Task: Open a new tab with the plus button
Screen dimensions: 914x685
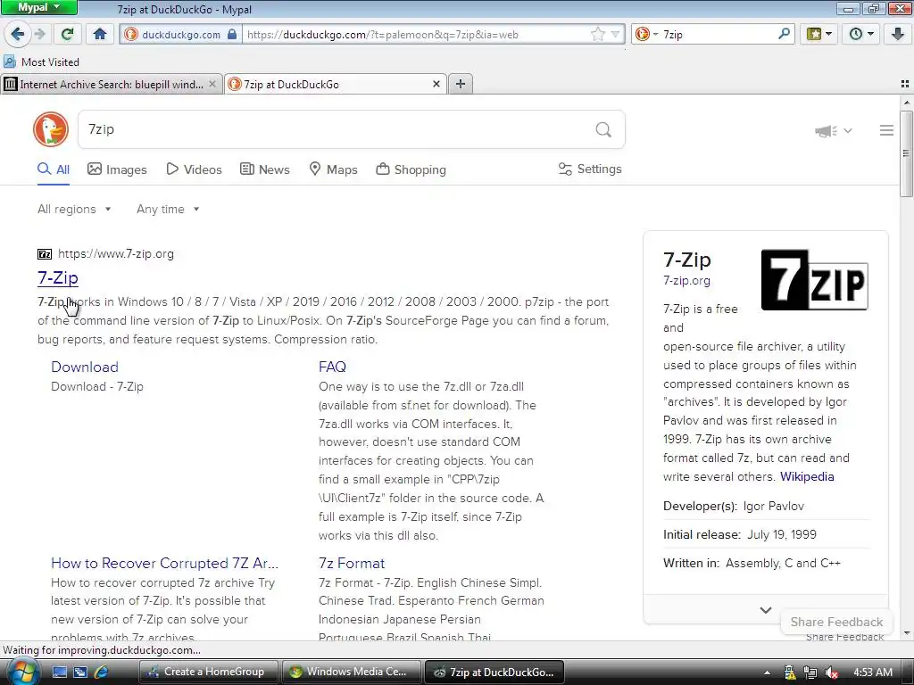Action: click(x=461, y=84)
